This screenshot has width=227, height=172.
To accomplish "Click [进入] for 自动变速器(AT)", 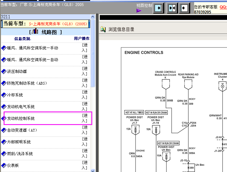I will tap(85, 130).
